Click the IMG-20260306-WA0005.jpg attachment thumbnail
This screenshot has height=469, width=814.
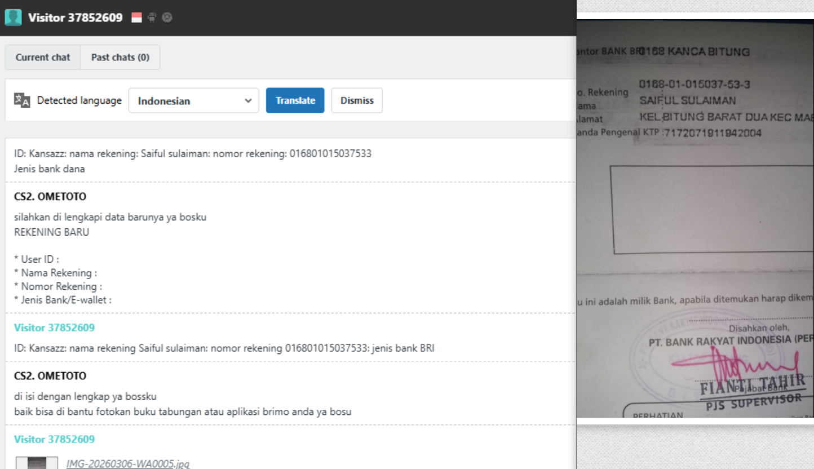[x=36, y=463]
